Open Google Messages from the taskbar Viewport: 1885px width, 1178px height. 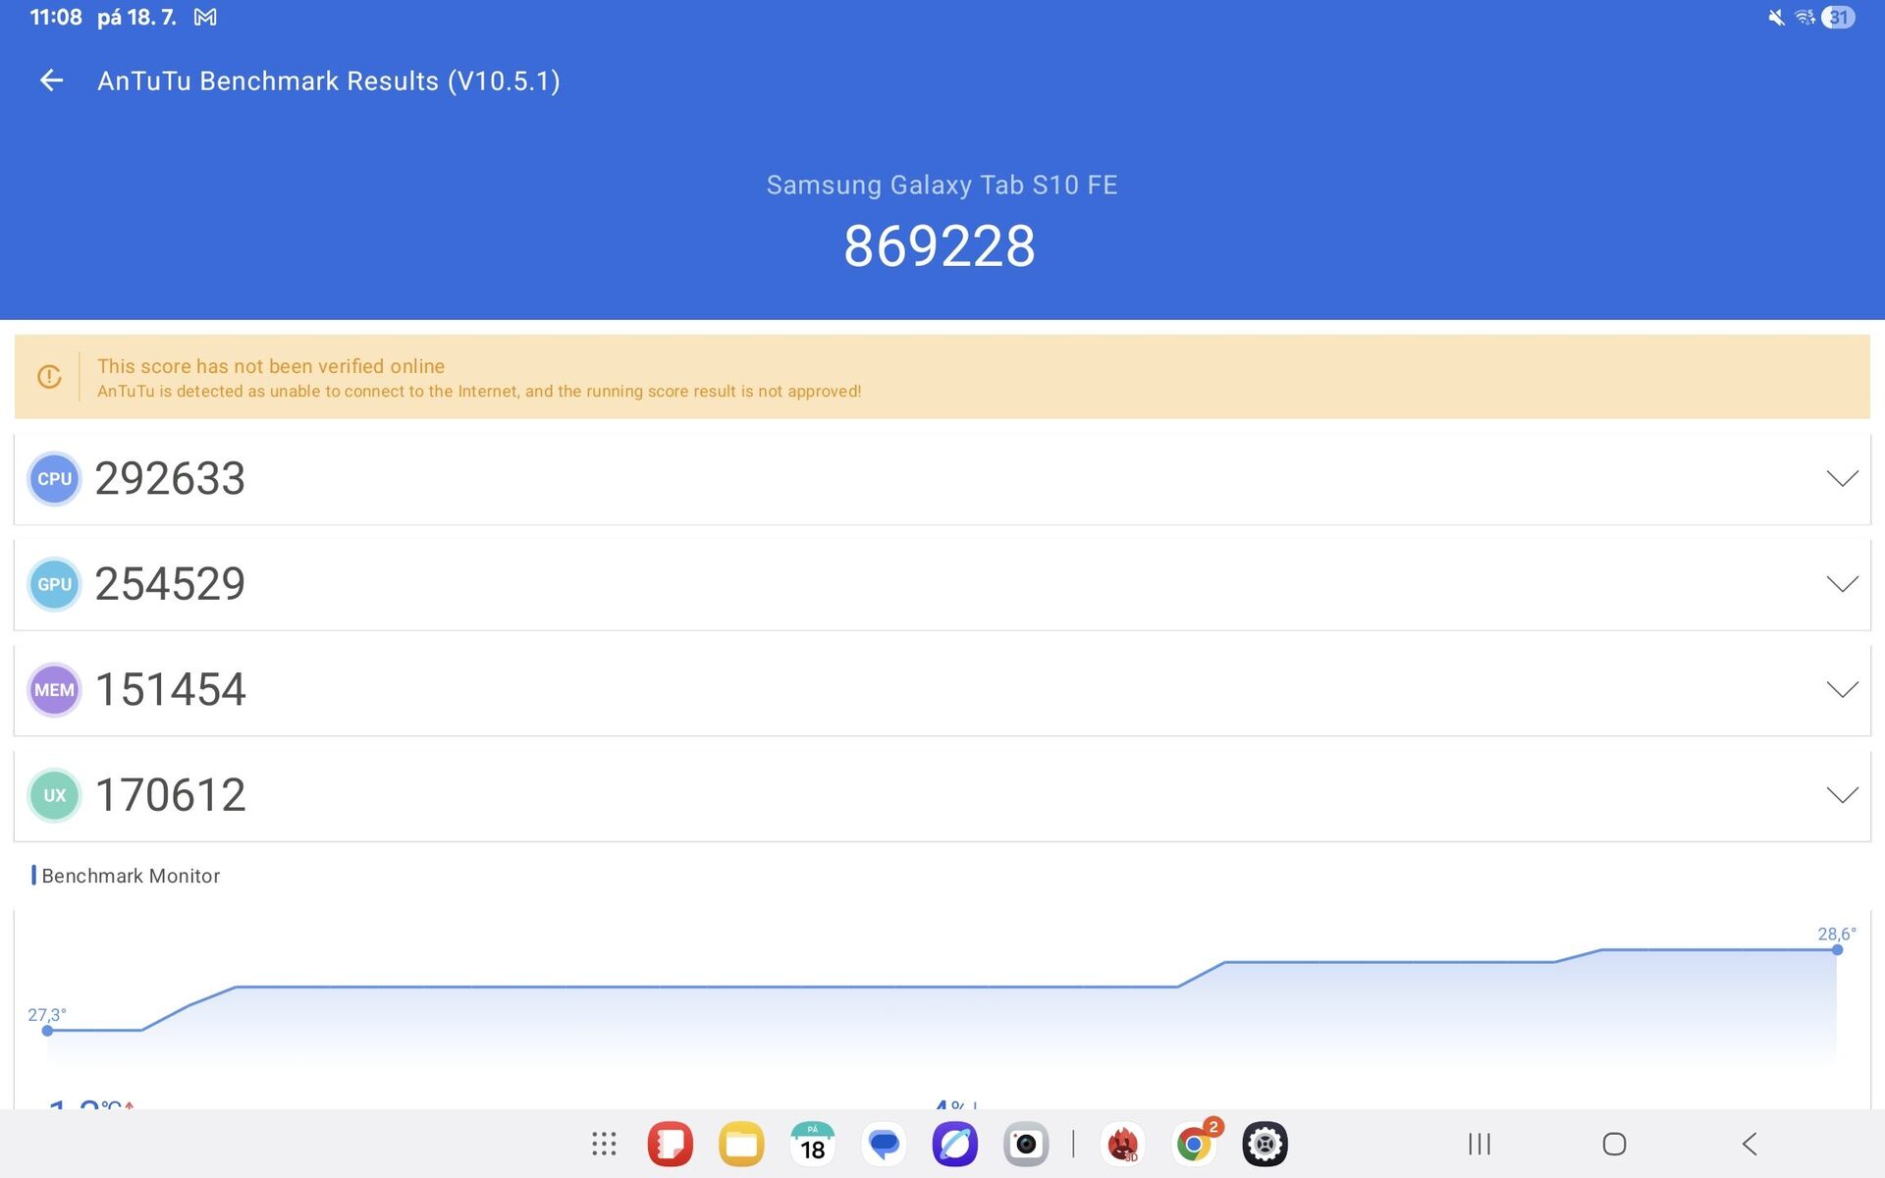pos(884,1144)
